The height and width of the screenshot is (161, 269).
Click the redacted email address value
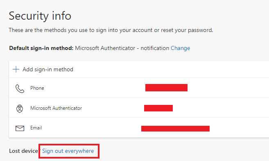pos(175,129)
